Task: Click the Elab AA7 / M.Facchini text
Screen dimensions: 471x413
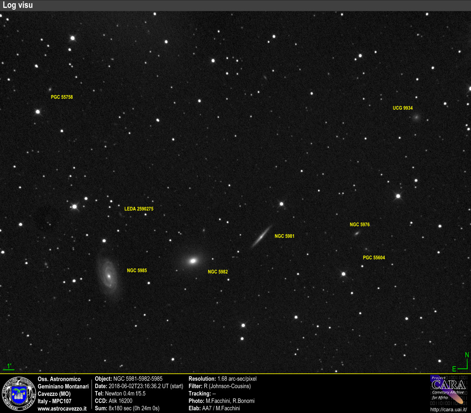Action: click(x=214, y=409)
